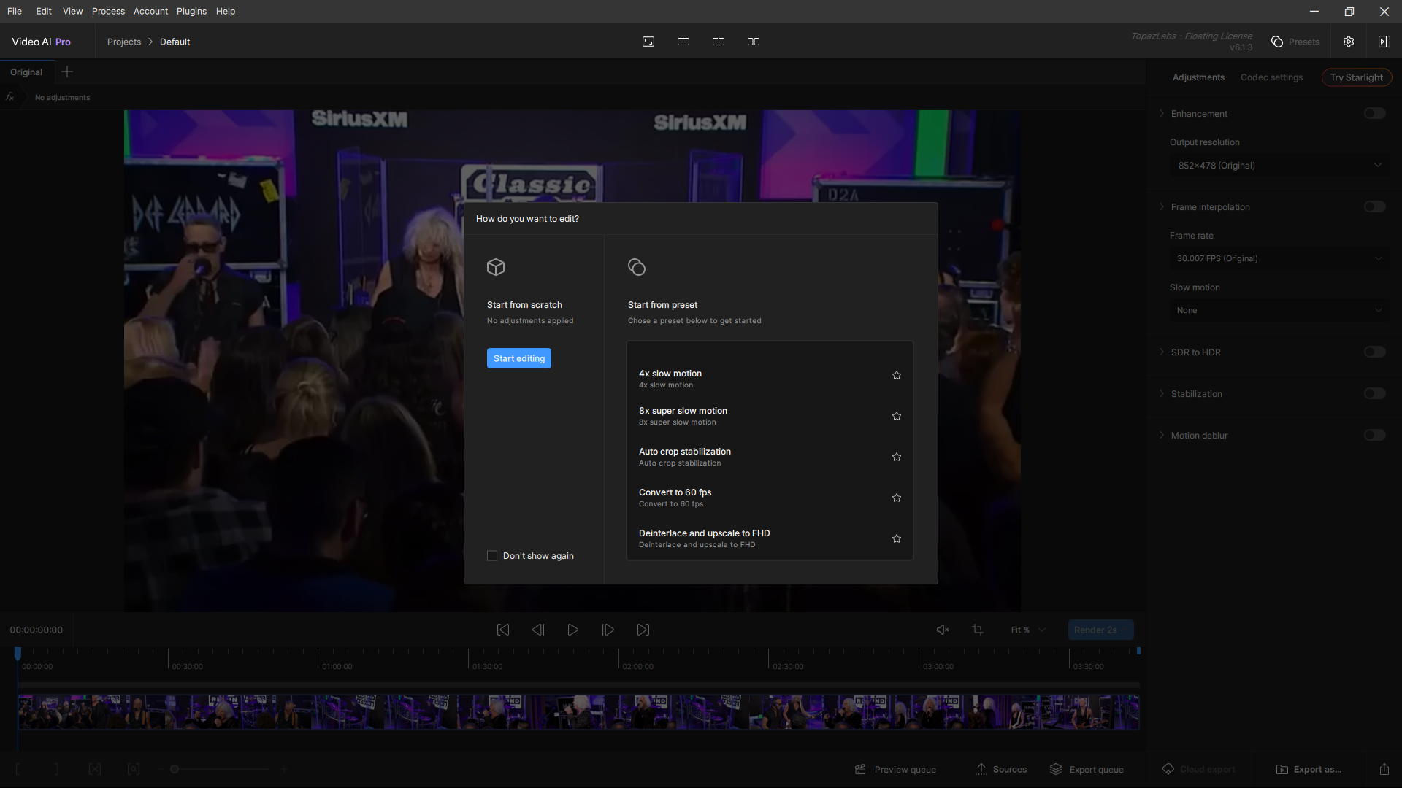The image size is (1402, 788).
Task: Expand the SDR to HDR section chevron
Action: pyautogui.click(x=1162, y=352)
